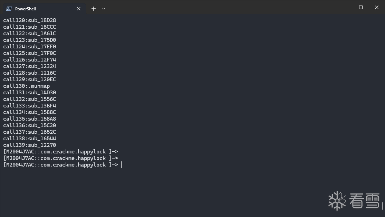This screenshot has width=385, height=217.
Task: Open a new terminal tab
Action: 93,9
